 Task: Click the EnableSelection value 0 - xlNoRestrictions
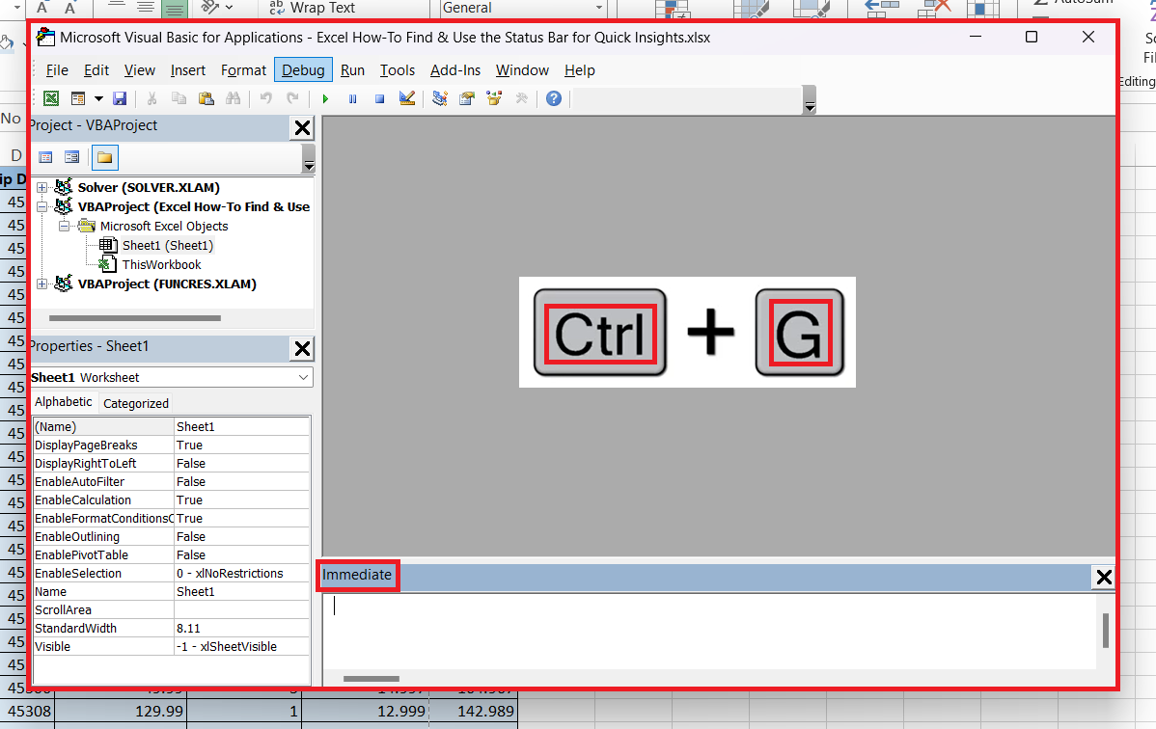click(x=242, y=574)
